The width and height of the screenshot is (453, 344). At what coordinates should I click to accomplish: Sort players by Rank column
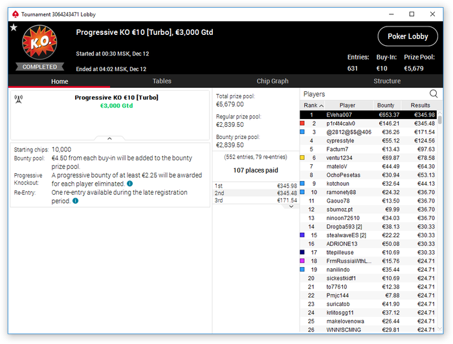313,105
